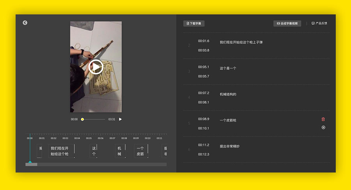Edit subtitle text 这个是一个

(x=228, y=68)
